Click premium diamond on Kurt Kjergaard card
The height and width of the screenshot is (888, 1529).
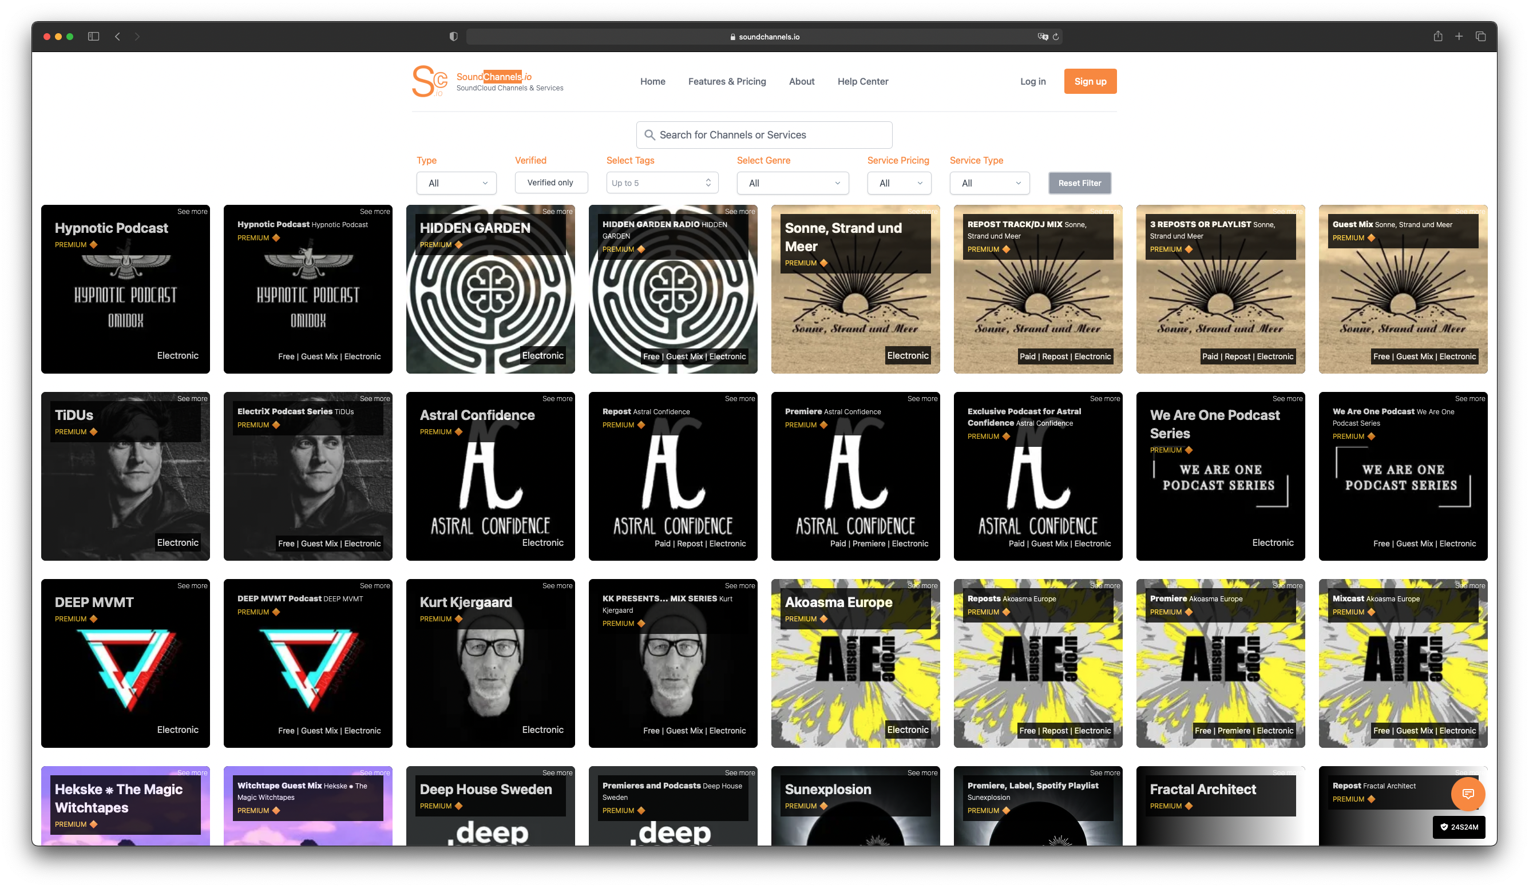459,619
